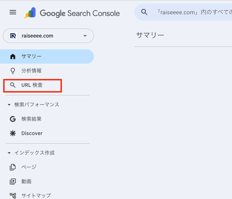Collapse the インデックス作成 section
This screenshot has width=232, height=199.
[9, 153]
